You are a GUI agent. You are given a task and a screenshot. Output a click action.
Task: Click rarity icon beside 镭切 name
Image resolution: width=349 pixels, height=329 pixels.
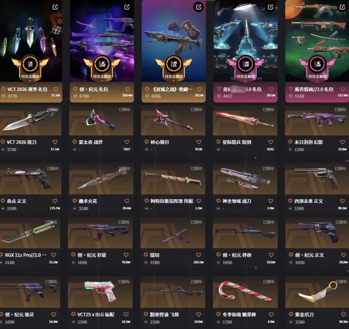coord(146,255)
